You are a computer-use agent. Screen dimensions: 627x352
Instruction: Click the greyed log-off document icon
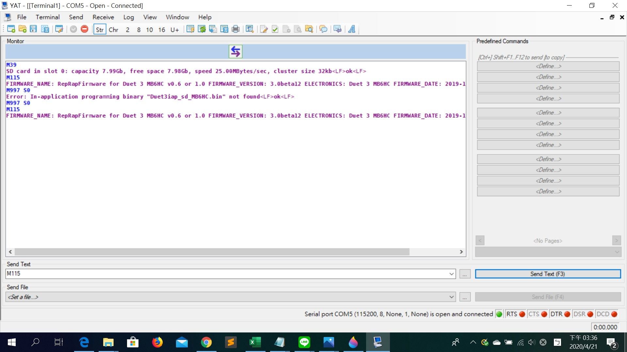point(286,29)
